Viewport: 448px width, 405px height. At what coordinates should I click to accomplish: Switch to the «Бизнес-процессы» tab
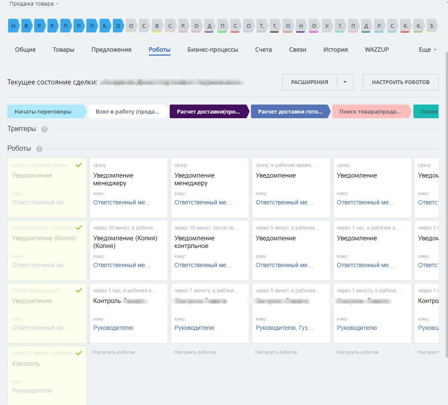212,50
